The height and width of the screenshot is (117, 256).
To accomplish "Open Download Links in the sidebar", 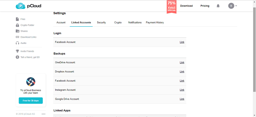I will pos(28,37).
